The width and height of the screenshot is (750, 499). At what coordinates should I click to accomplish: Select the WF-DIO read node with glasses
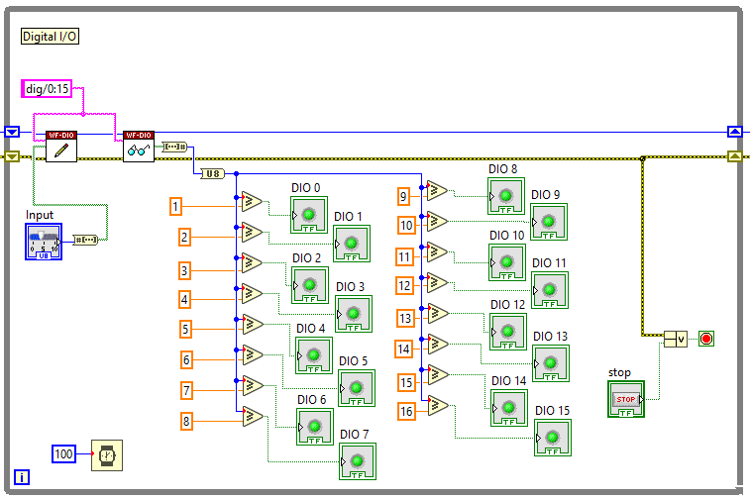(139, 147)
